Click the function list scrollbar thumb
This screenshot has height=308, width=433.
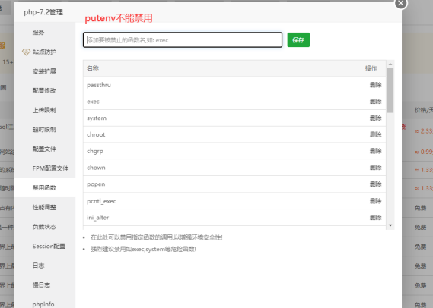[390, 90]
